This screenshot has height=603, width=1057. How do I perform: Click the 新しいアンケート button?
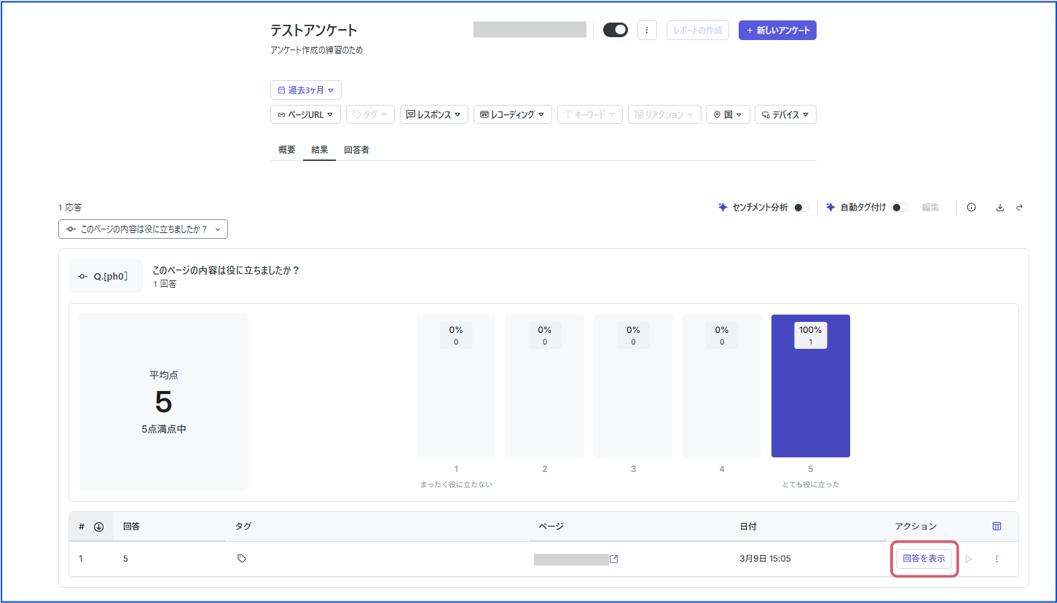pyautogui.click(x=777, y=30)
